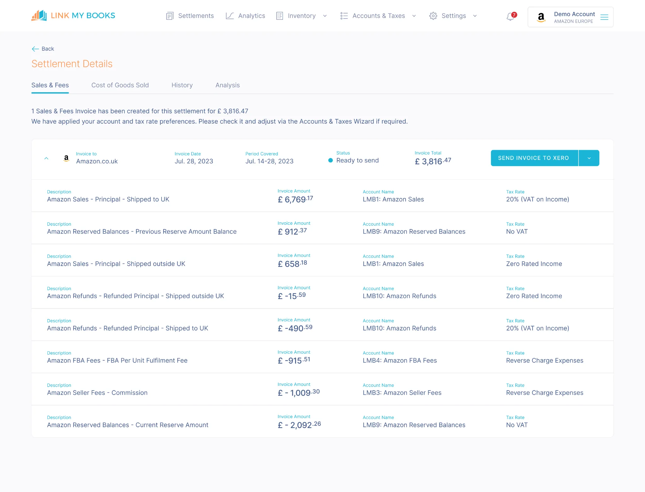Click invoice amount £ -1,009.30

299,393
